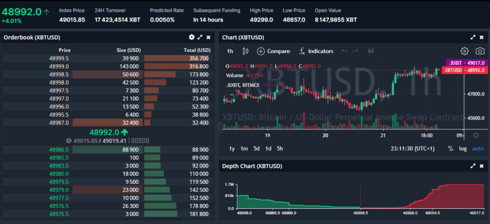Screen dimensions: 490x224
Task: Click the Size (USD) column header
Action: (129, 50)
